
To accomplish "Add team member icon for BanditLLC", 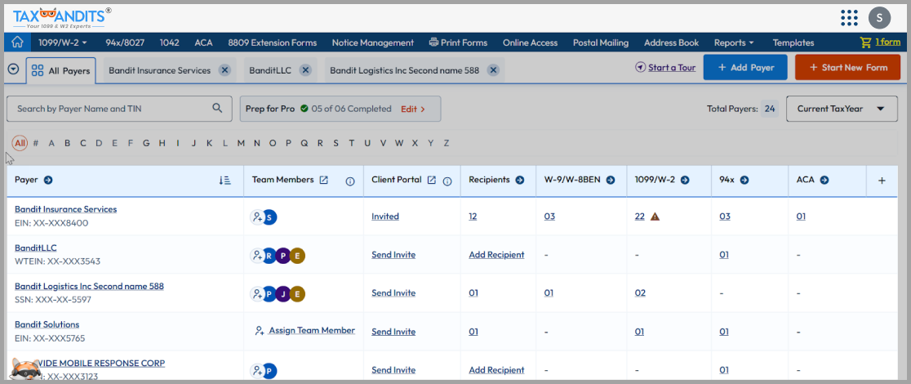I will pos(256,256).
